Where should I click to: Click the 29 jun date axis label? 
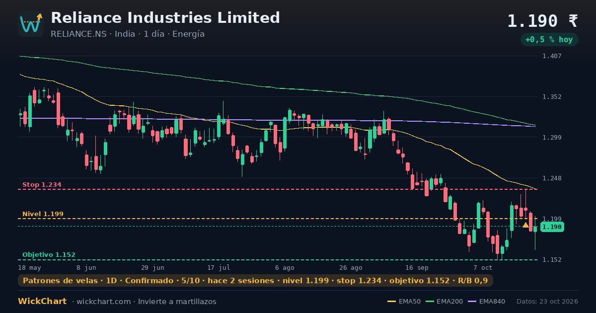[152, 267]
